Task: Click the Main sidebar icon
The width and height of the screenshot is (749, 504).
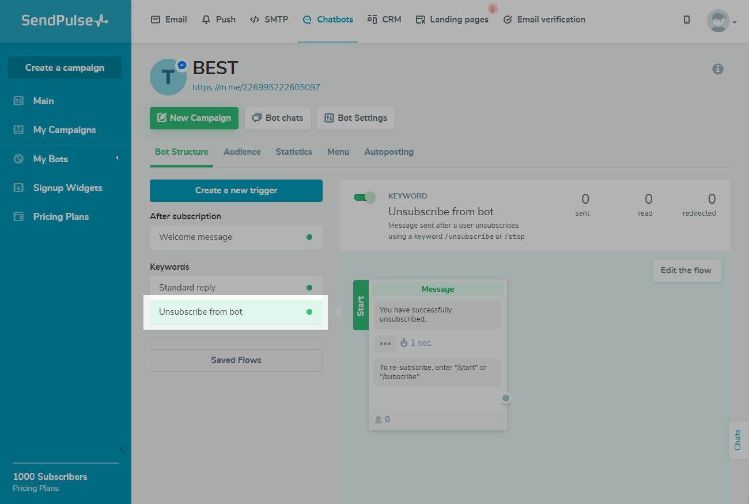Action: (18, 101)
